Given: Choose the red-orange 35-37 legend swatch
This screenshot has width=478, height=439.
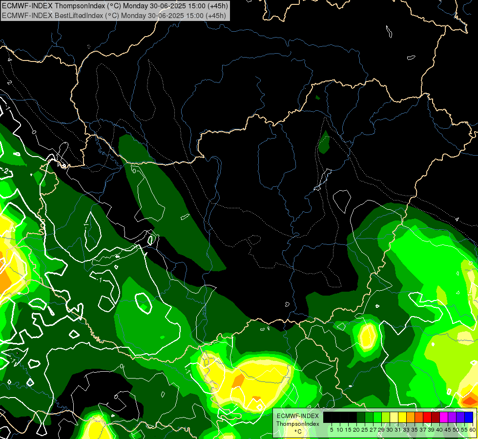Looking at the screenshot, I should (x=419, y=417).
